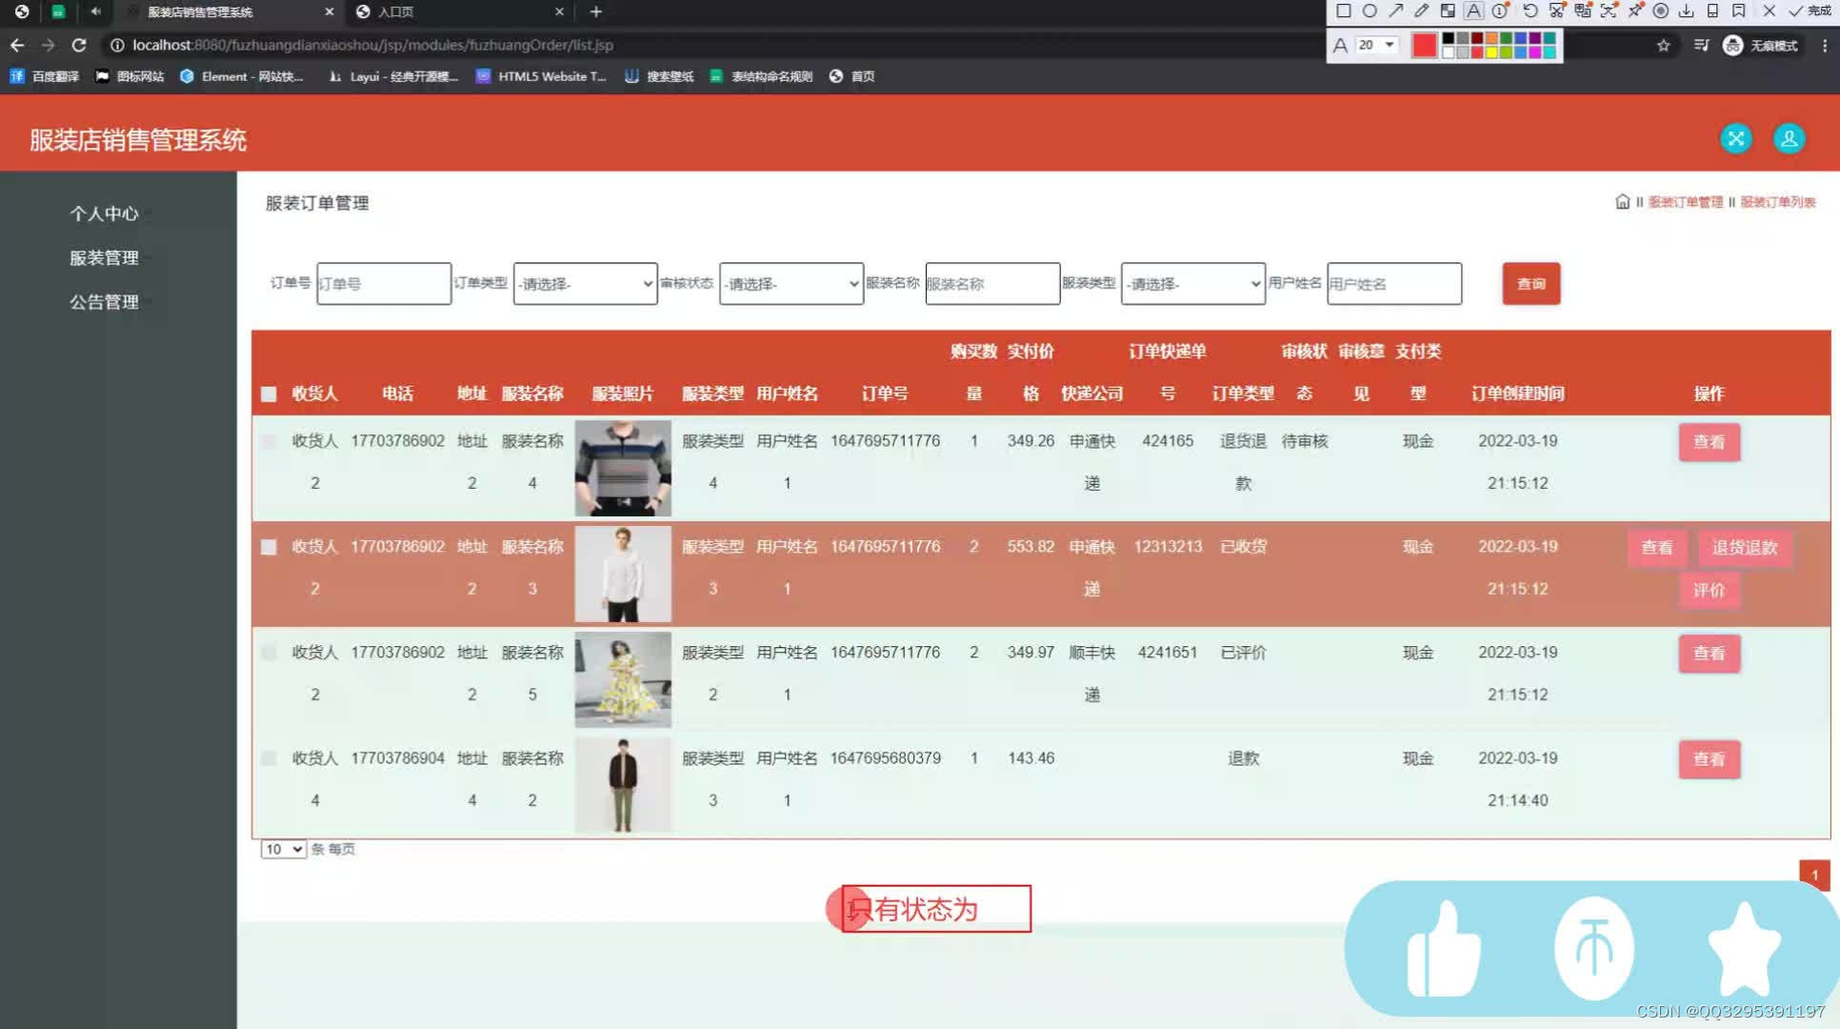Click the 退货退款 button
1840x1029 pixels.
click(x=1744, y=548)
